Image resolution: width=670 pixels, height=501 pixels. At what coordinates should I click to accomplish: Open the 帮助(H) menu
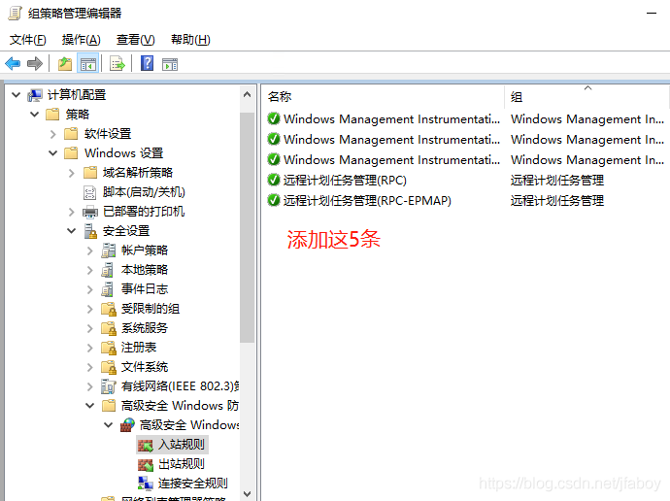pyautogui.click(x=190, y=40)
